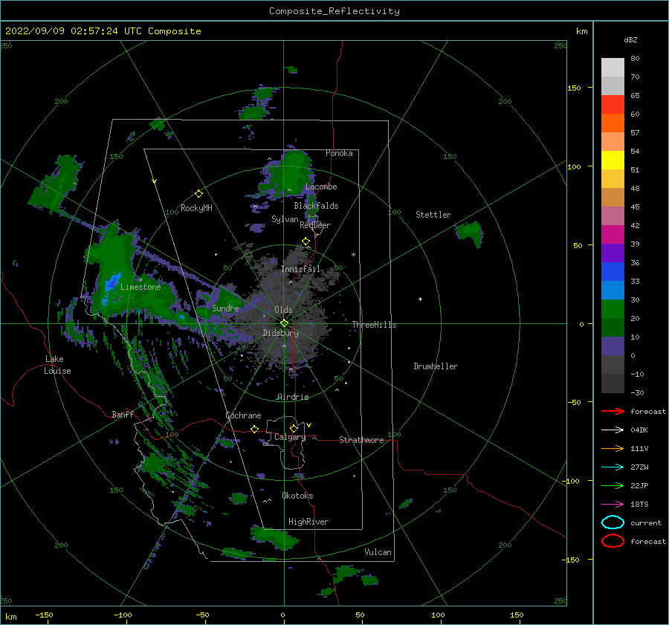Image resolution: width=669 pixels, height=625 pixels.
Task: Click the Sylvan label on map
Action: (285, 219)
